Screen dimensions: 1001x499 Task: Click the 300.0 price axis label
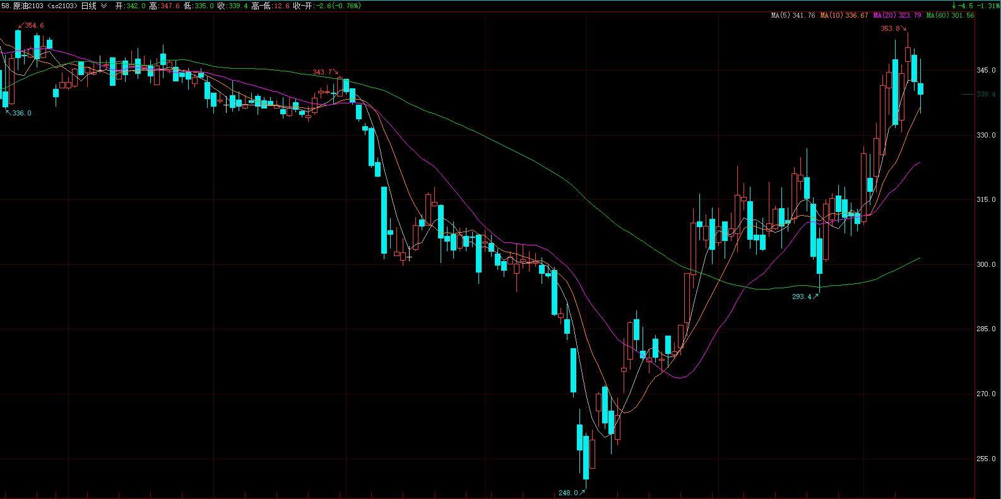[985, 265]
